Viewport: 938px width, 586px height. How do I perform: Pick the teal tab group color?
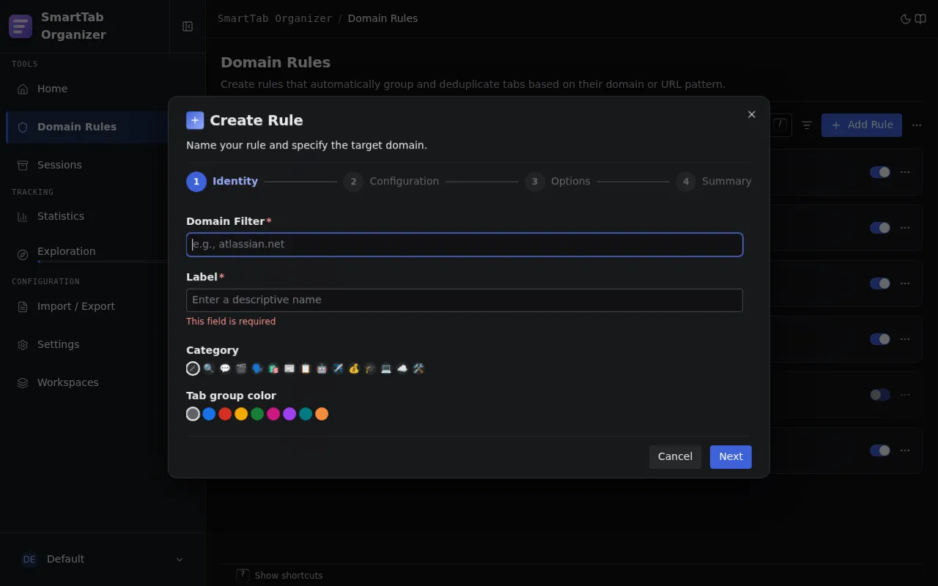click(x=306, y=414)
